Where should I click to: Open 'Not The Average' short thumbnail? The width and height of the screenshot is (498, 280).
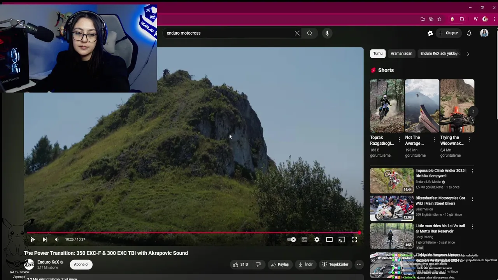[422, 106]
